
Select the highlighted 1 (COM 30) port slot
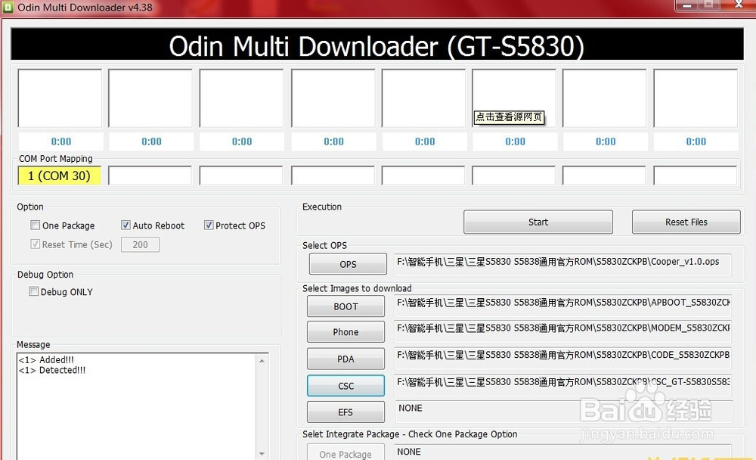(59, 176)
